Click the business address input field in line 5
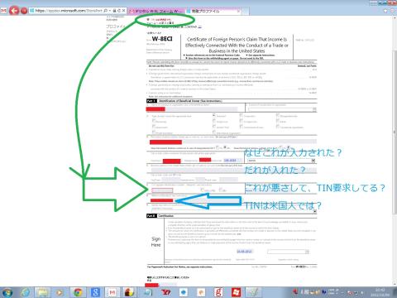The image size is (397, 298). coord(233,170)
